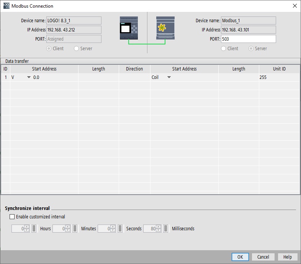Click the slider handle beside Hours spinner

tap(34, 228)
